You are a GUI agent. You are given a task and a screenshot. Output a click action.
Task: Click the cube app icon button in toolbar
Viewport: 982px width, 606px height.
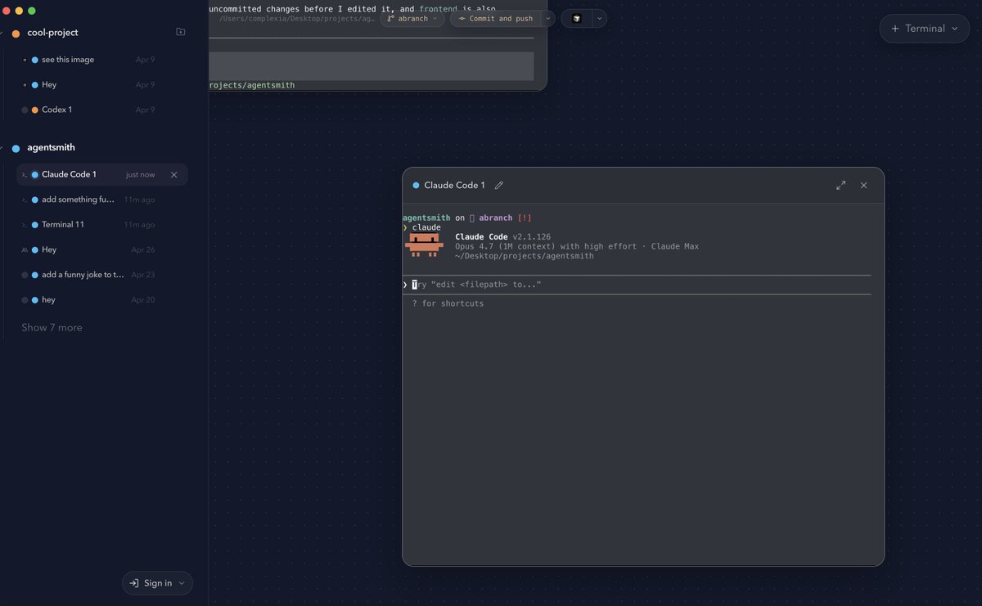coord(576,18)
